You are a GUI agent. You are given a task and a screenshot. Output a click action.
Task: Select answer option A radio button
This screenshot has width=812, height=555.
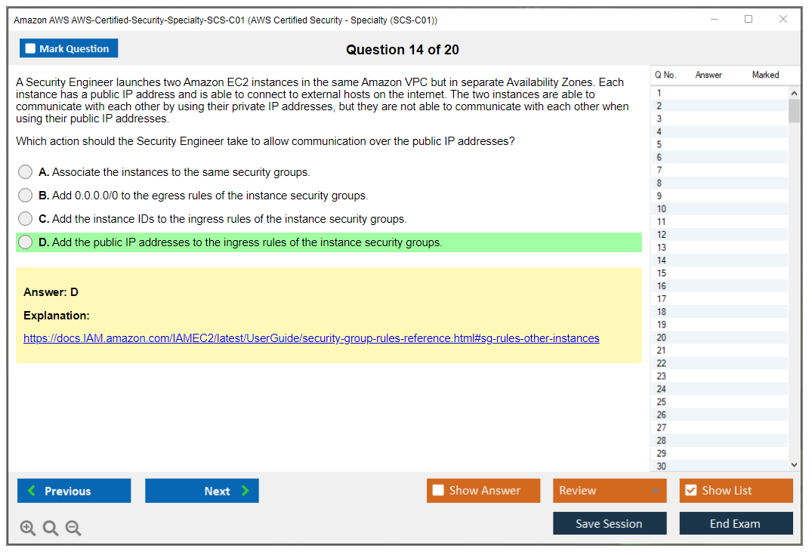coord(26,172)
